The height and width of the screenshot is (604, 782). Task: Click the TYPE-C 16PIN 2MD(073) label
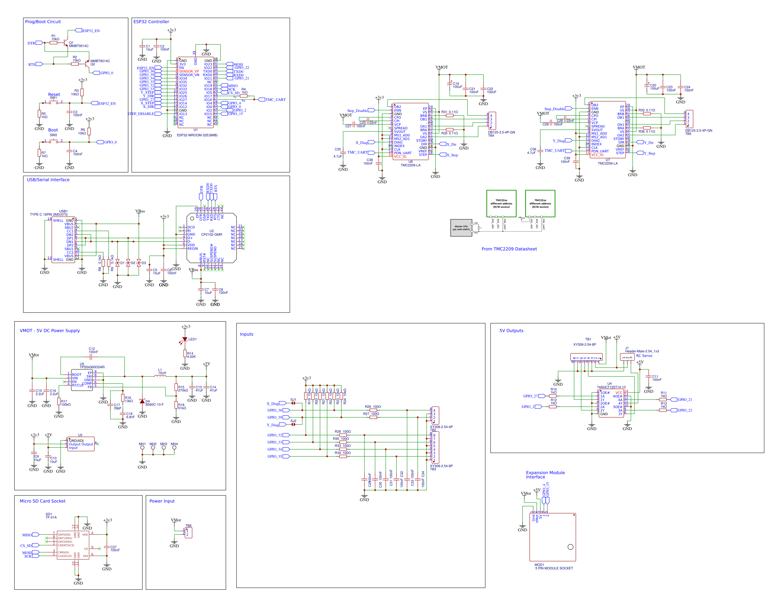point(49,215)
